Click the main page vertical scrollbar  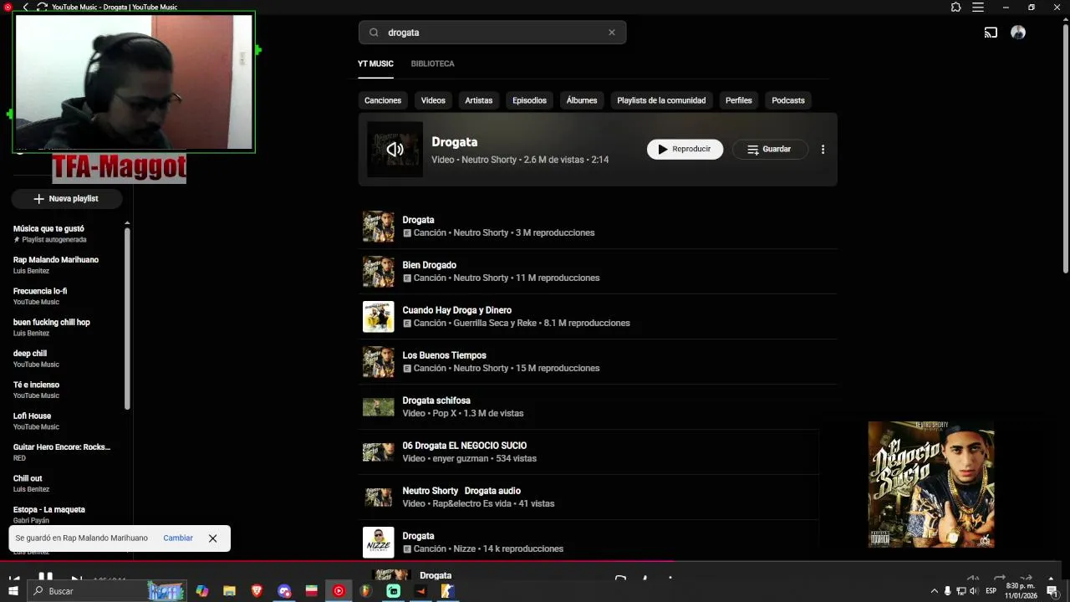1065,149
